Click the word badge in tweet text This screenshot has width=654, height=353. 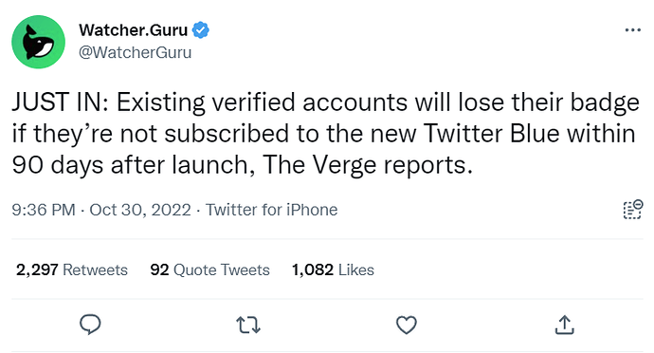point(606,102)
